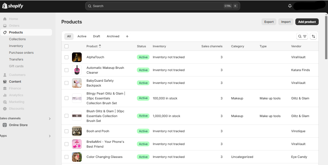Screen dimensions: 328x165
Task: Tick the Blush Glitz & Glam checkbox
Action: click(x=67, y=116)
